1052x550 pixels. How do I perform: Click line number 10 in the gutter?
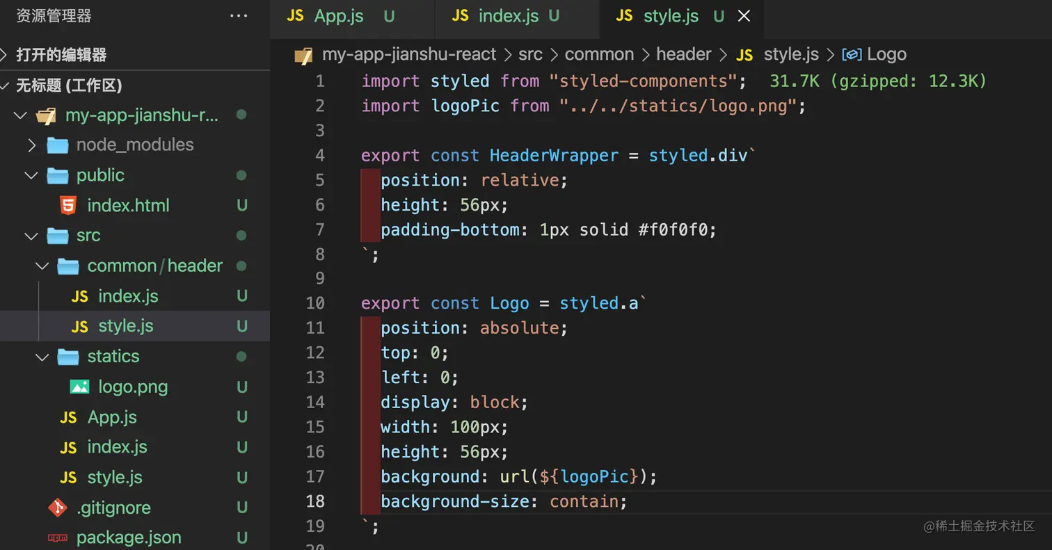pyautogui.click(x=315, y=303)
